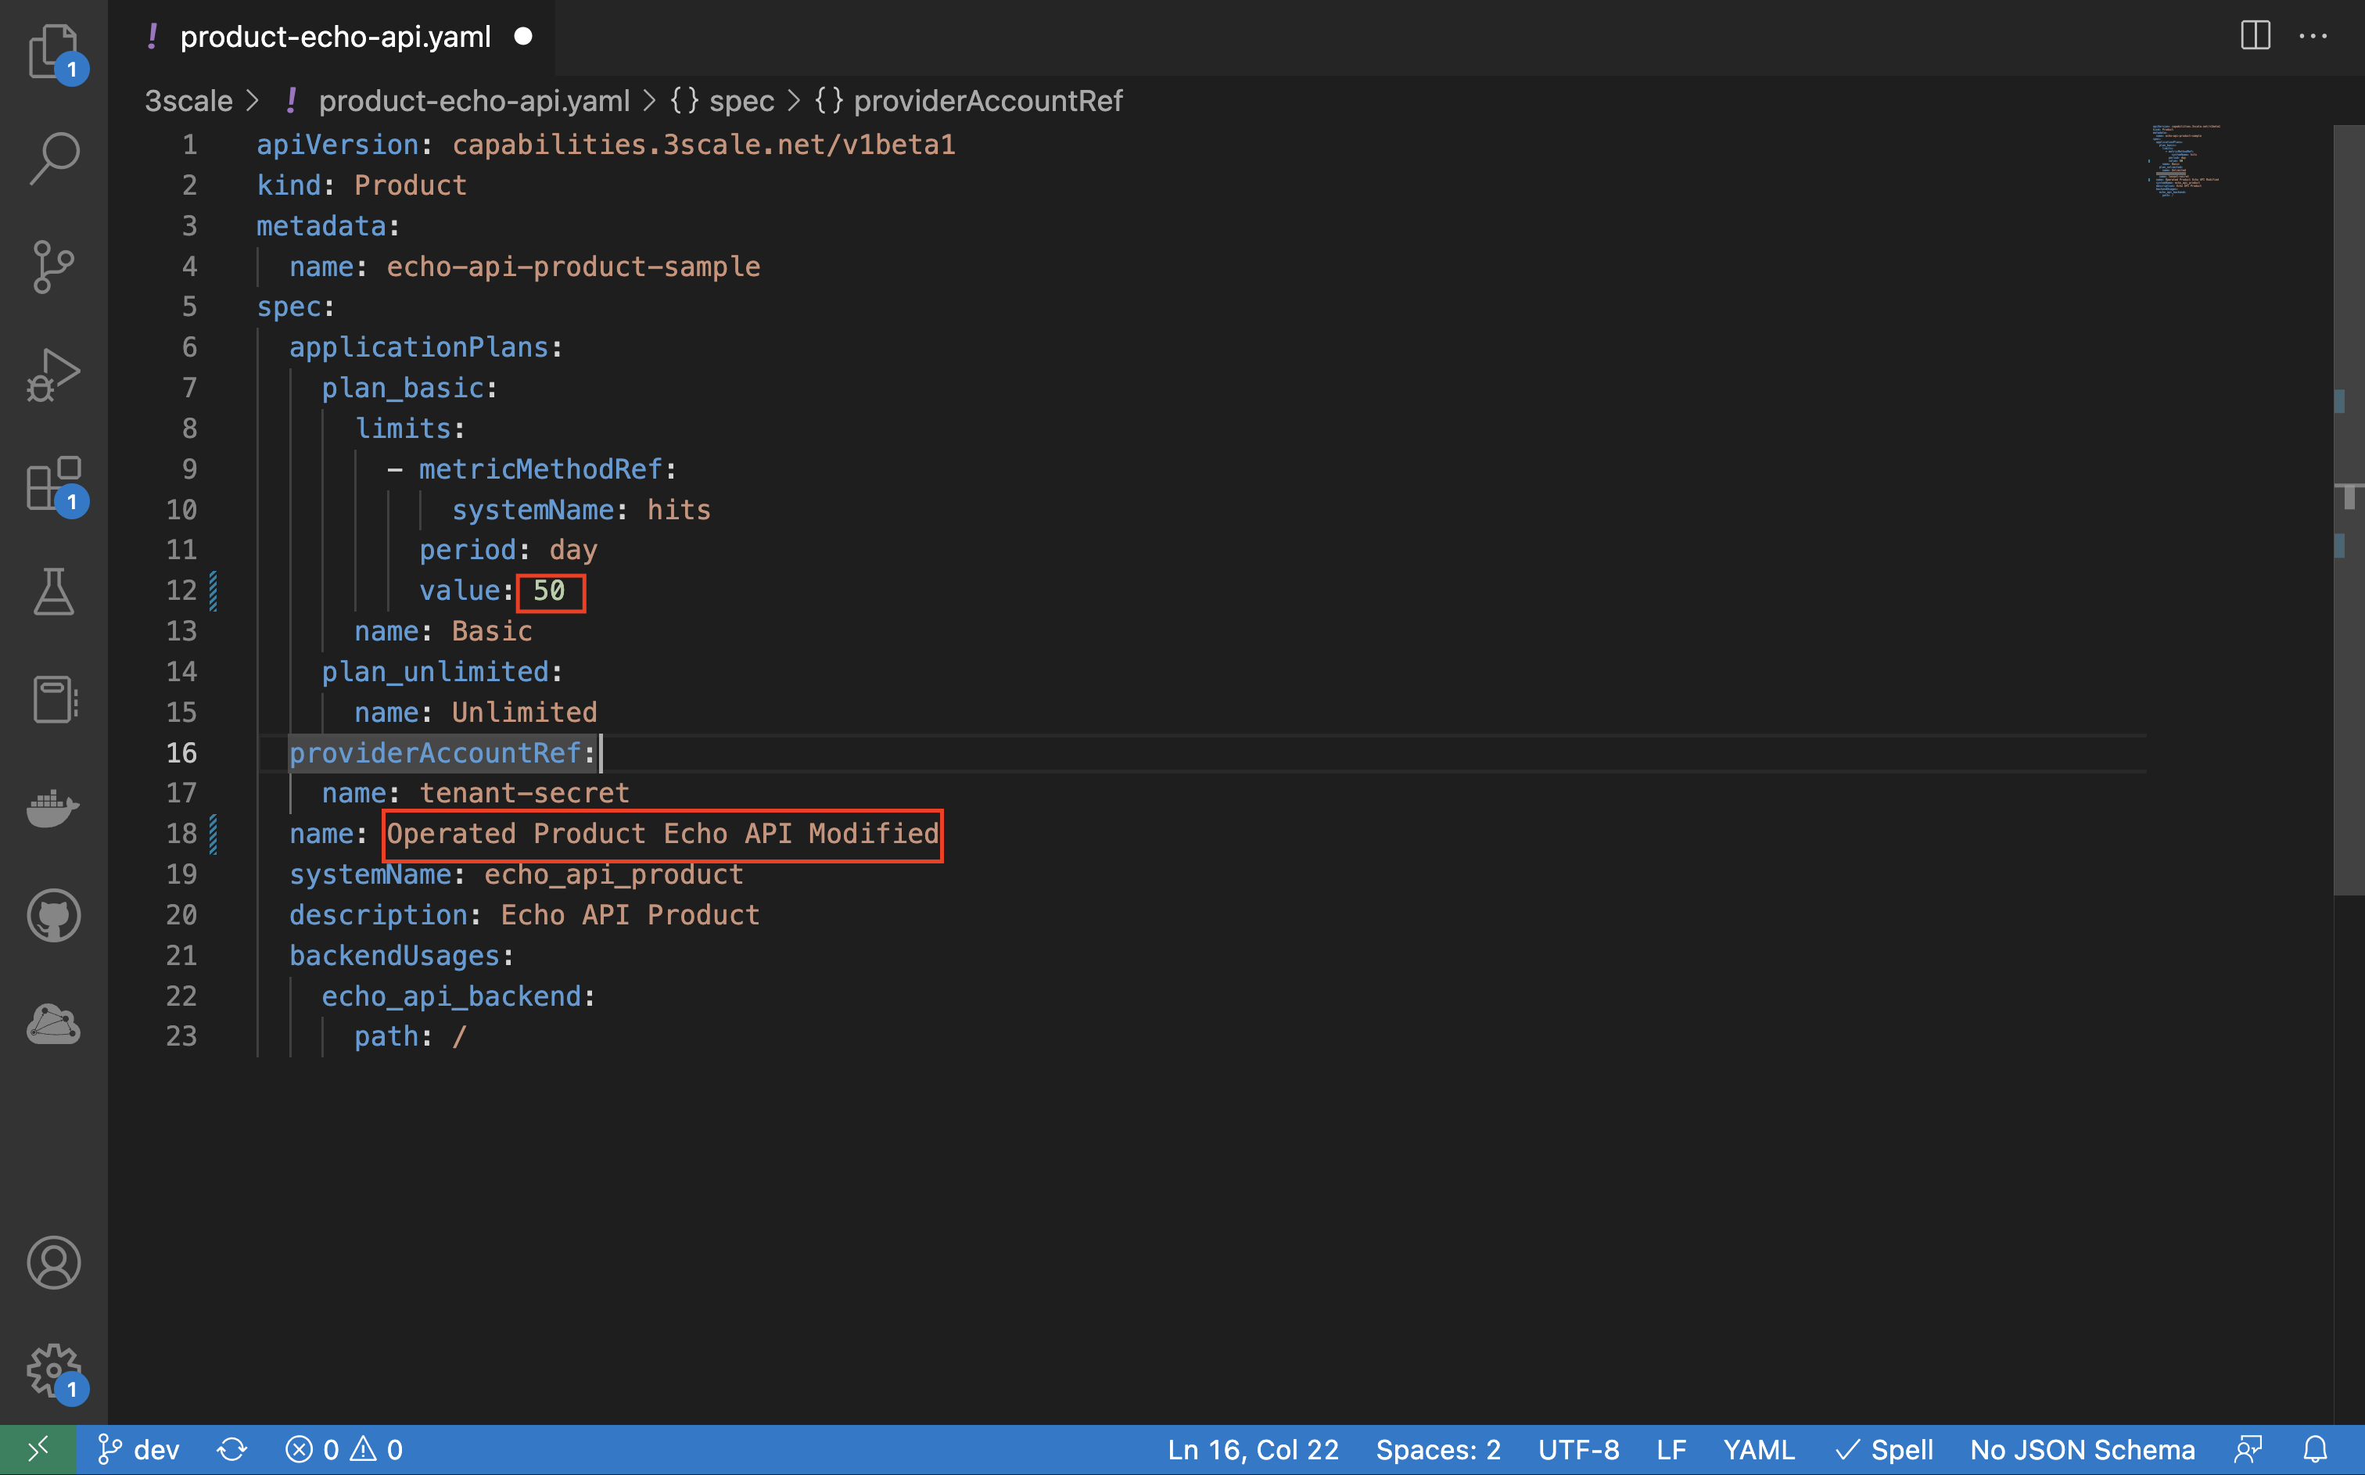This screenshot has height=1475, width=2365.
Task: Split the editor to the right
Action: click(x=2255, y=36)
